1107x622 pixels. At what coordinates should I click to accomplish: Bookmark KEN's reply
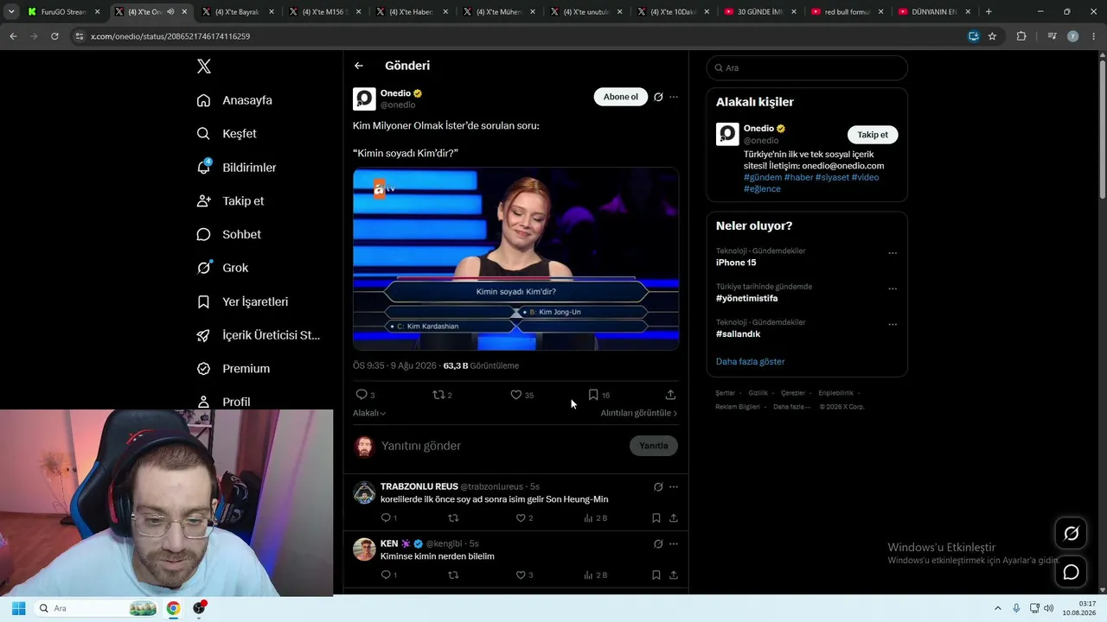pyautogui.click(x=656, y=575)
